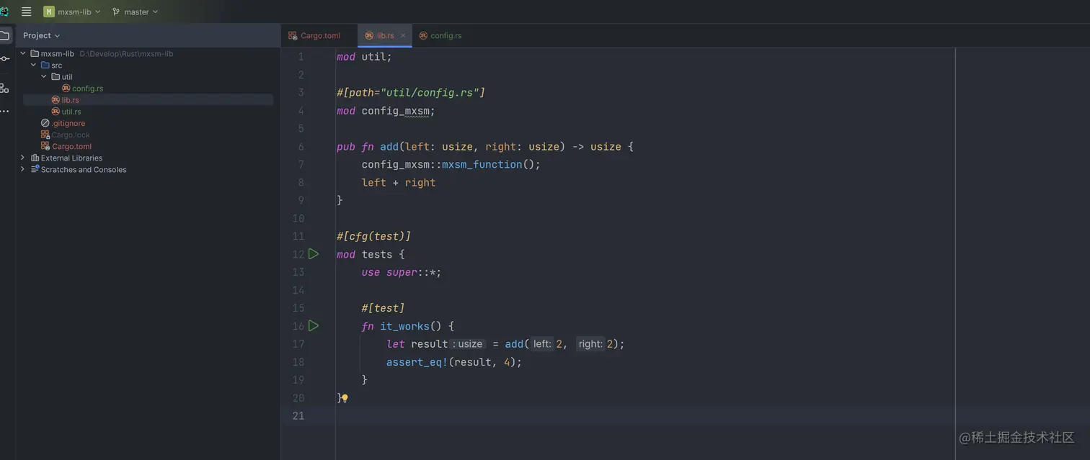Open the master git branch dropdown
This screenshot has width=1090, height=460.
[x=135, y=12]
